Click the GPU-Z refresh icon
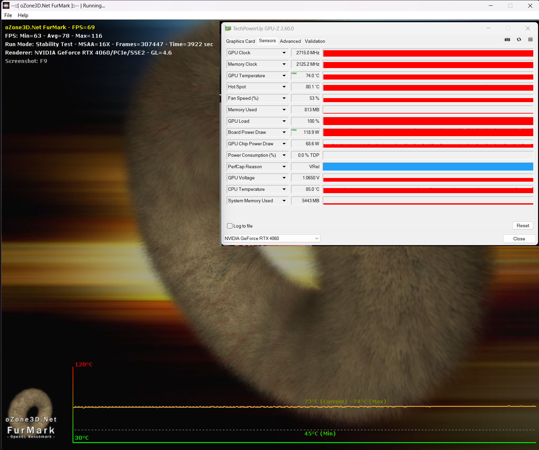The height and width of the screenshot is (450, 539). tap(519, 40)
